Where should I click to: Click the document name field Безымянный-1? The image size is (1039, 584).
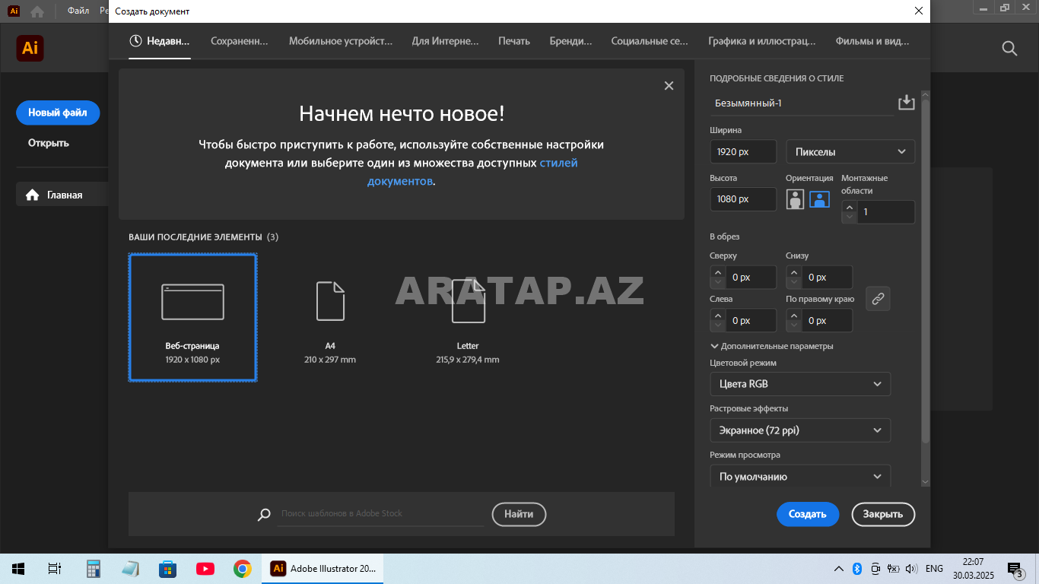802,103
